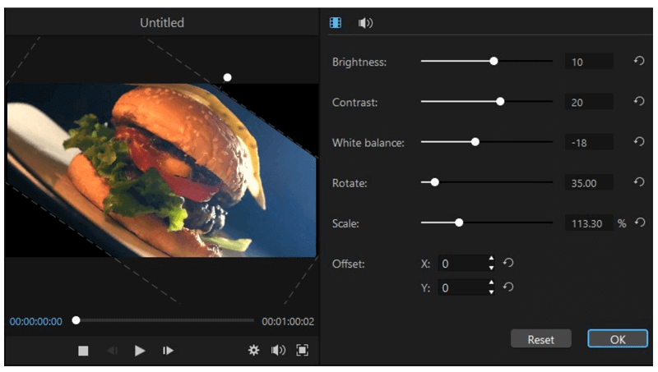This screenshot has width=658, height=372.
Task: Increase Offset X with up arrow
Action: (x=491, y=259)
